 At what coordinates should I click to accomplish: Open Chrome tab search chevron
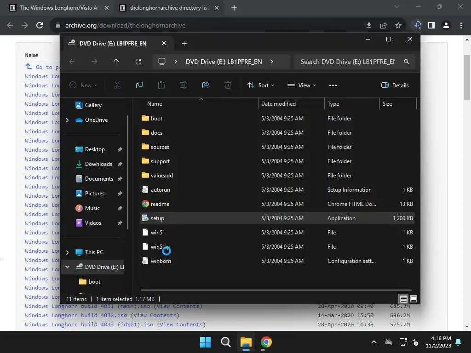click(x=397, y=6)
